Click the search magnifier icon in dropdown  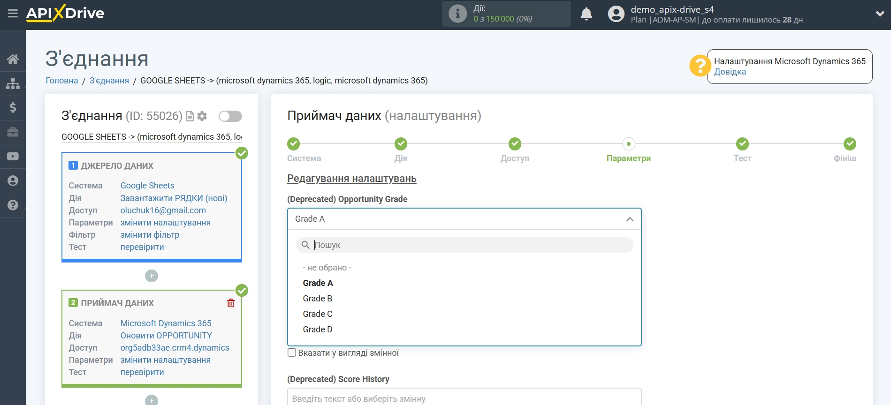(x=305, y=245)
